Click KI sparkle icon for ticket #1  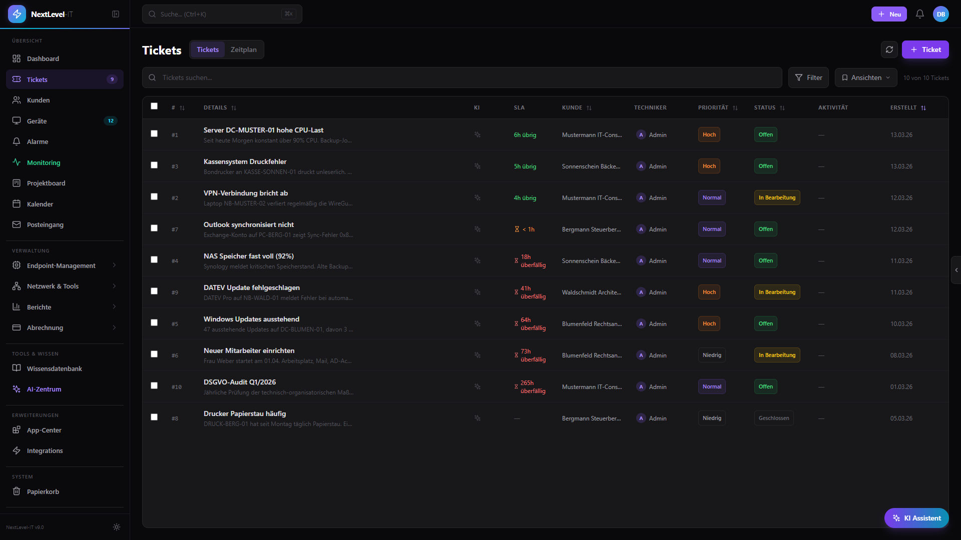(x=477, y=134)
